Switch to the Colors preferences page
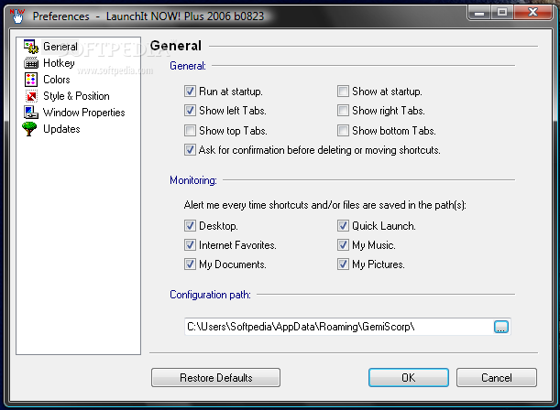Viewport: 560px width, 410px height. coord(57,80)
